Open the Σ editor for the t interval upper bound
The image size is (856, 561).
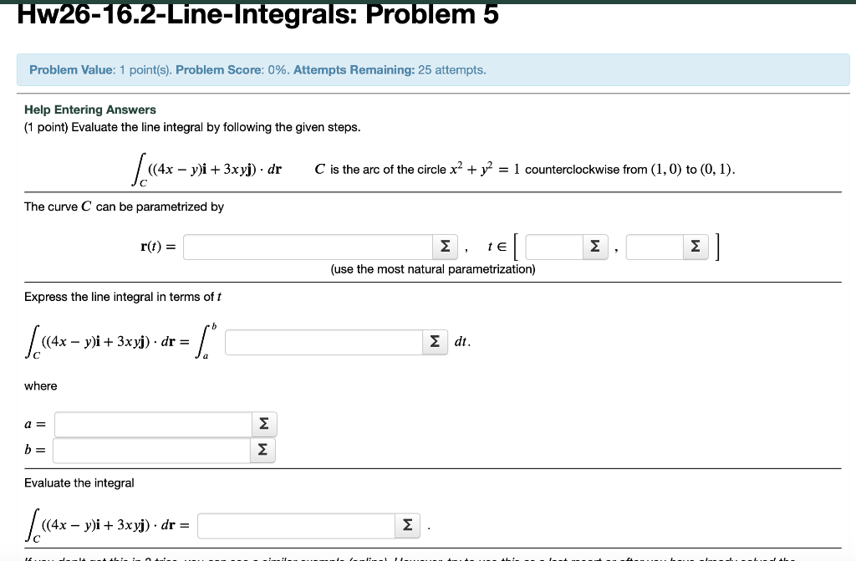(x=695, y=246)
